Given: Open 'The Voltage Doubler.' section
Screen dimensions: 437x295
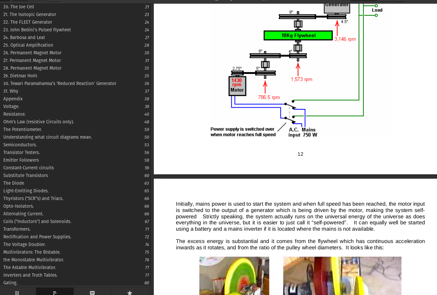Looking at the screenshot, I should (x=24, y=244).
